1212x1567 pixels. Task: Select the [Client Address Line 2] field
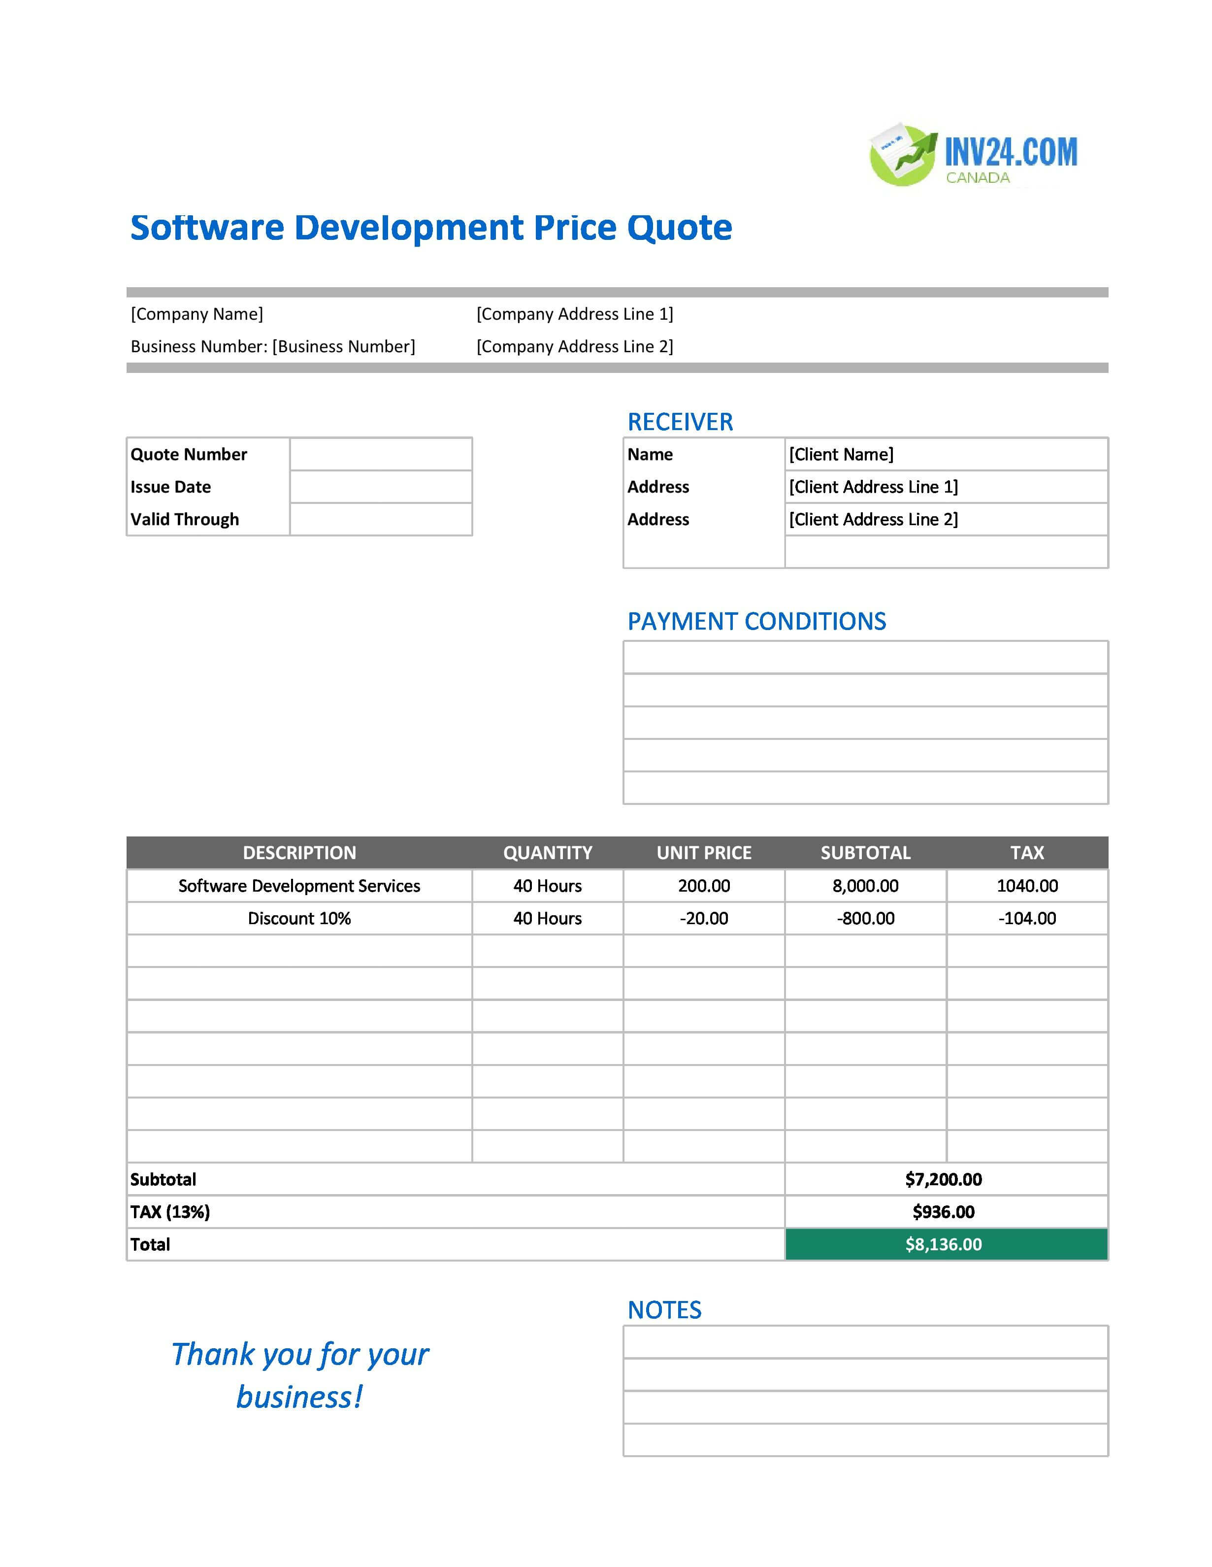pyautogui.click(x=946, y=520)
